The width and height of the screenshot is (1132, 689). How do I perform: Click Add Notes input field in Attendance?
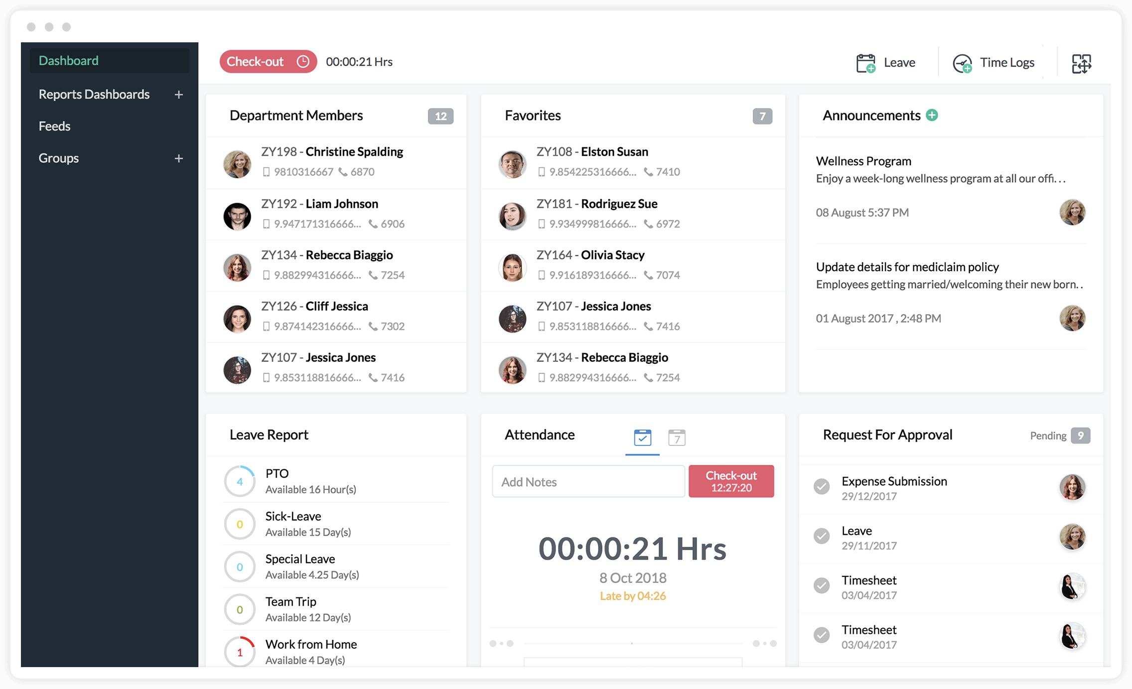point(588,481)
